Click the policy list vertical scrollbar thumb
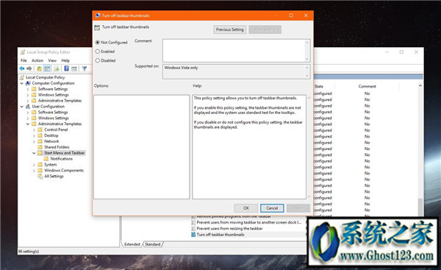The width and height of the screenshot is (441, 270). (x=420, y=207)
